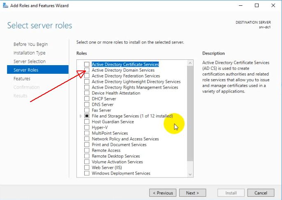Viewport: 282px width, 200px height.
Task: Tick Network Policy and Access Services checkbox
Action: [87, 139]
